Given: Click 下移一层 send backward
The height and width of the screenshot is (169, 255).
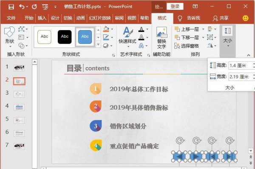Looking at the screenshot, I should pyautogui.click(x=187, y=37).
